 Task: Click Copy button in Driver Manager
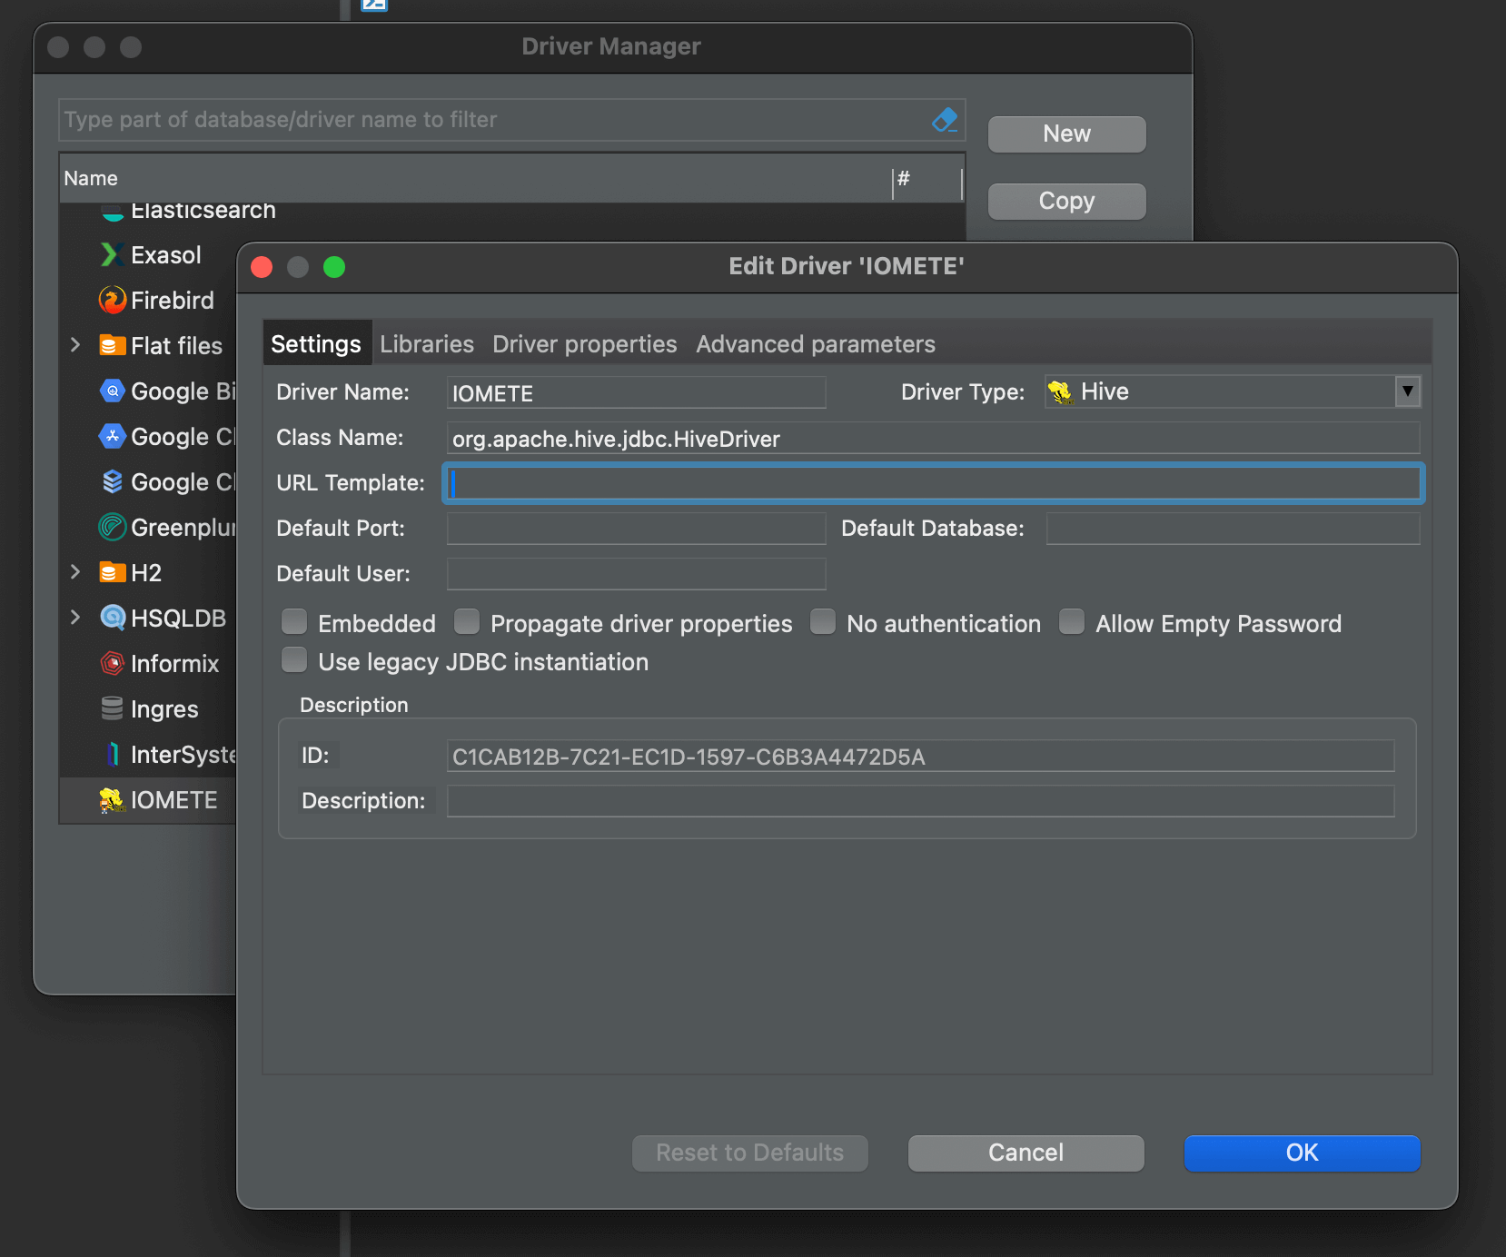[1066, 202]
